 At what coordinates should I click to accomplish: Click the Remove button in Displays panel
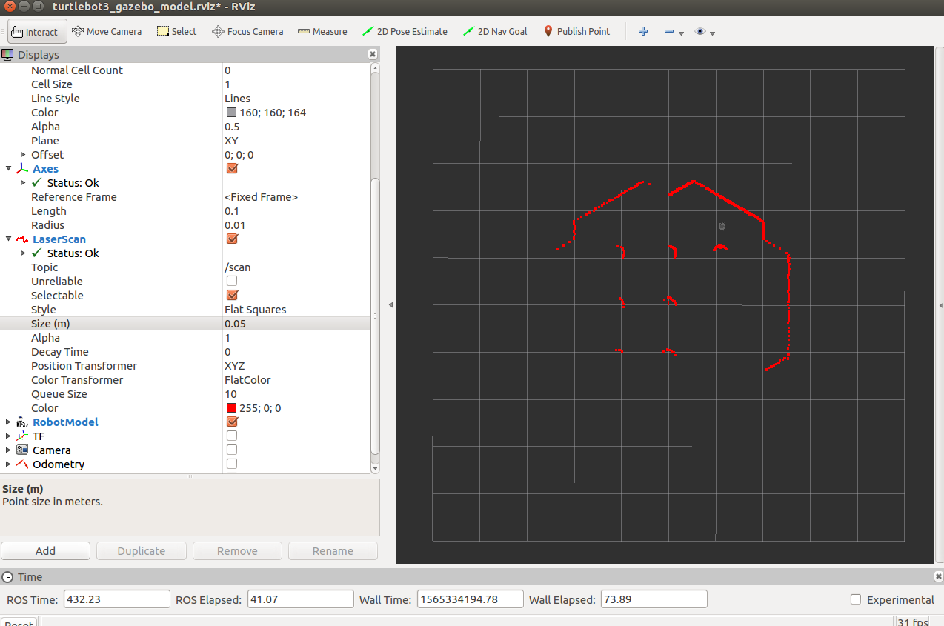(237, 550)
